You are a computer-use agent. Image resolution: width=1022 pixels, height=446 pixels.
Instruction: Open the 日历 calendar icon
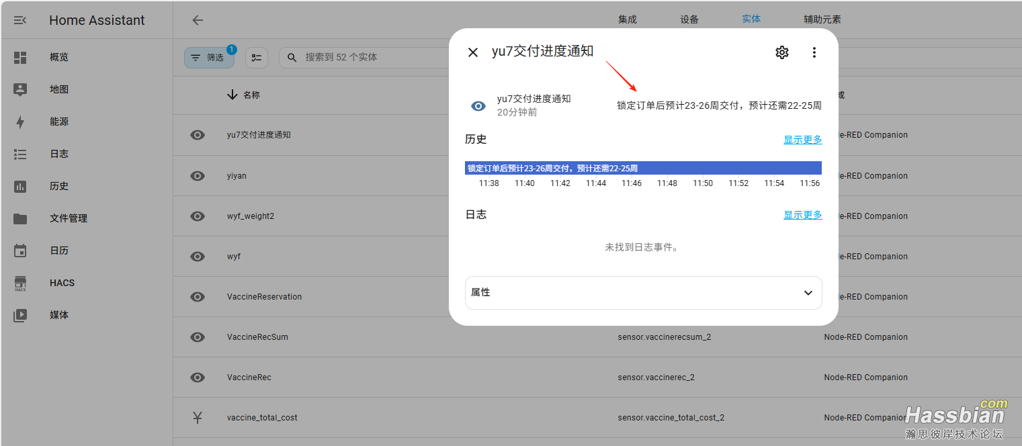(x=20, y=251)
